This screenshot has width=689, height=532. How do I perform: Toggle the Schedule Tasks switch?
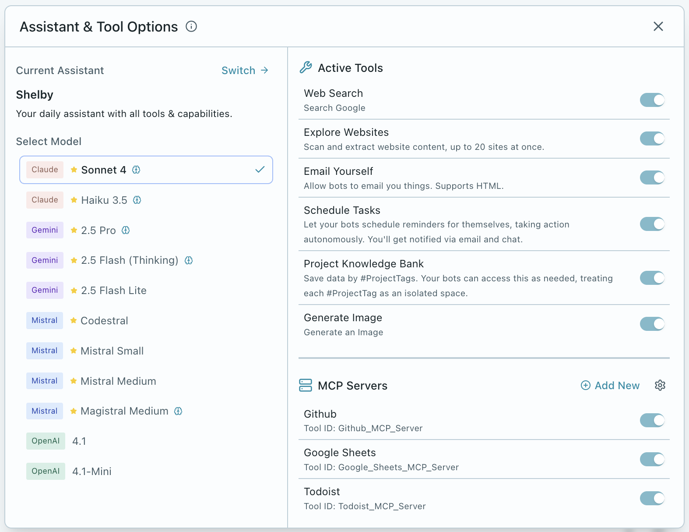point(652,224)
